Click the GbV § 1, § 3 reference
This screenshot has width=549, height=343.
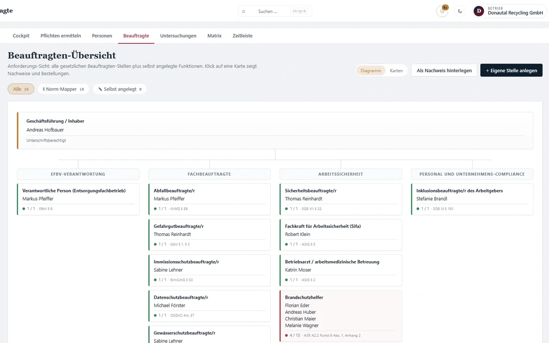coord(180,244)
